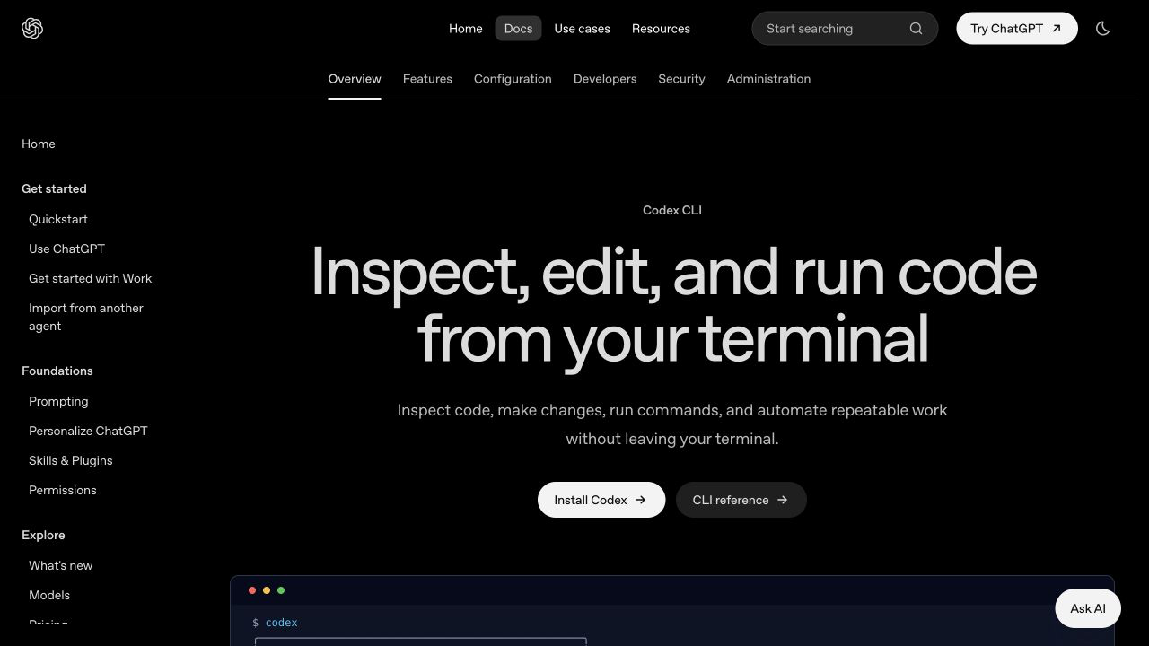Toggle dark mode with the moon icon
The width and height of the screenshot is (1149, 646).
(1103, 29)
